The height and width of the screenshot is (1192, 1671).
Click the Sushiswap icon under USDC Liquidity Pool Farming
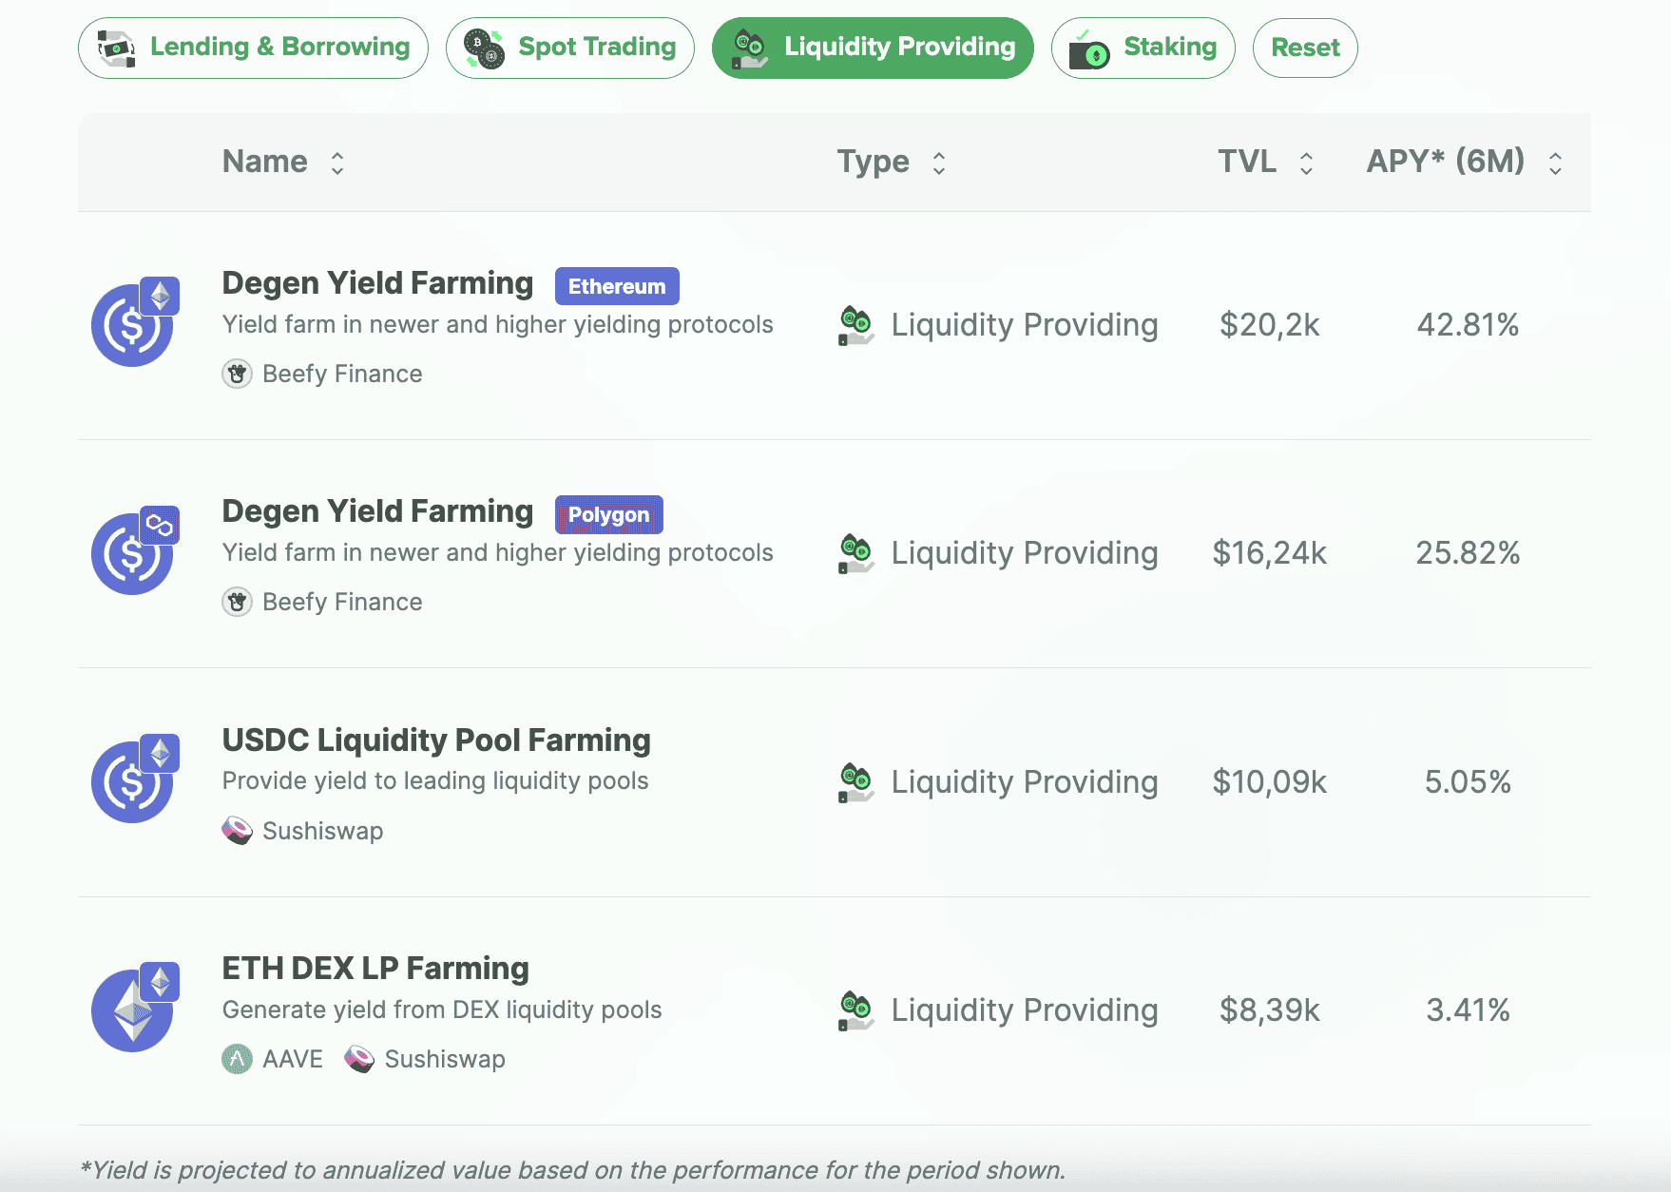[237, 831]
